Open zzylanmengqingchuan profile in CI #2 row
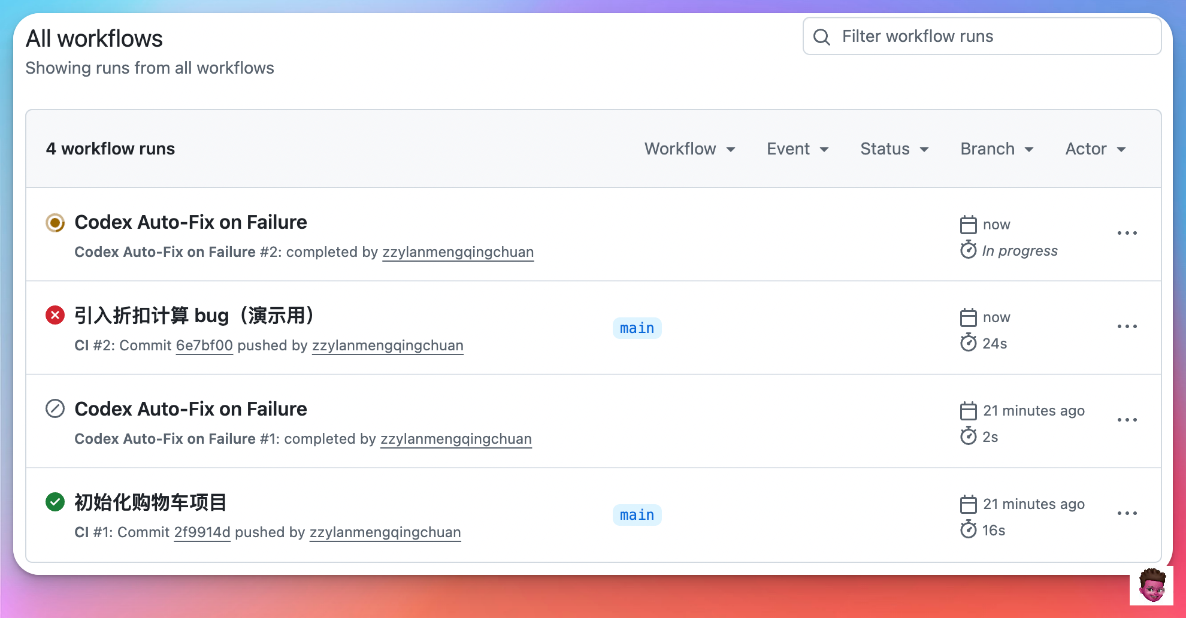 [388, 346]
